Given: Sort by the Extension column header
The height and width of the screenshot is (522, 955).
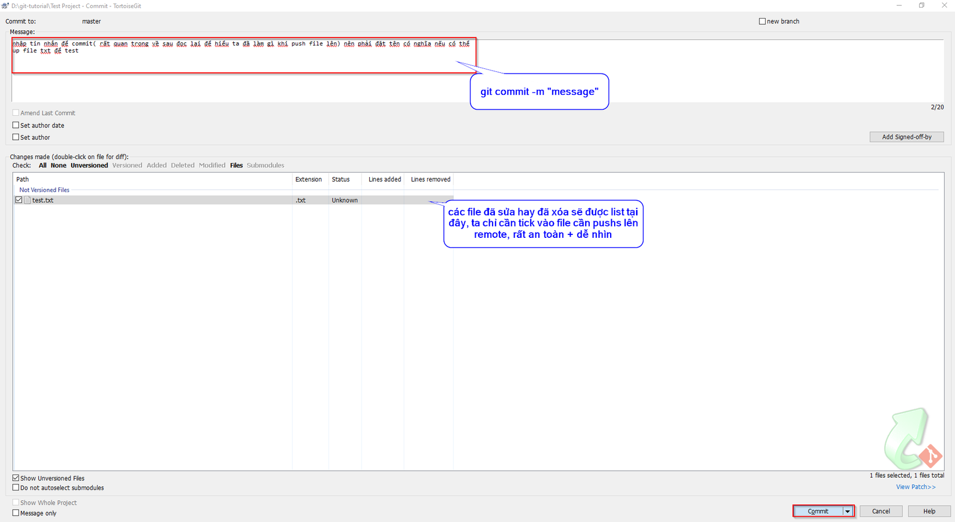Looking at the screenshot, I should 310,179.
